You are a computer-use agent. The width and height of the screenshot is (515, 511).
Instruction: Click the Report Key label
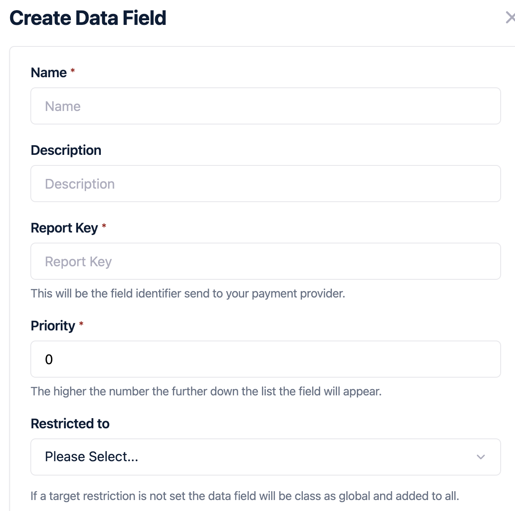tap(64, 228)
